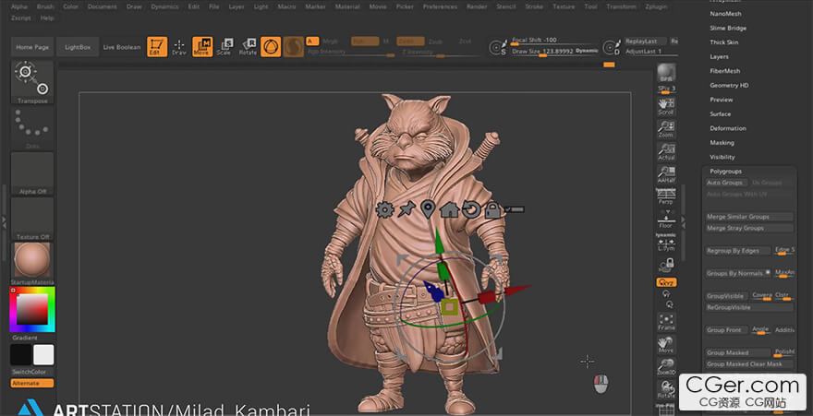Click Auto Groups button
This screenshot has height=416, width=813.
(x=726, y=183)
